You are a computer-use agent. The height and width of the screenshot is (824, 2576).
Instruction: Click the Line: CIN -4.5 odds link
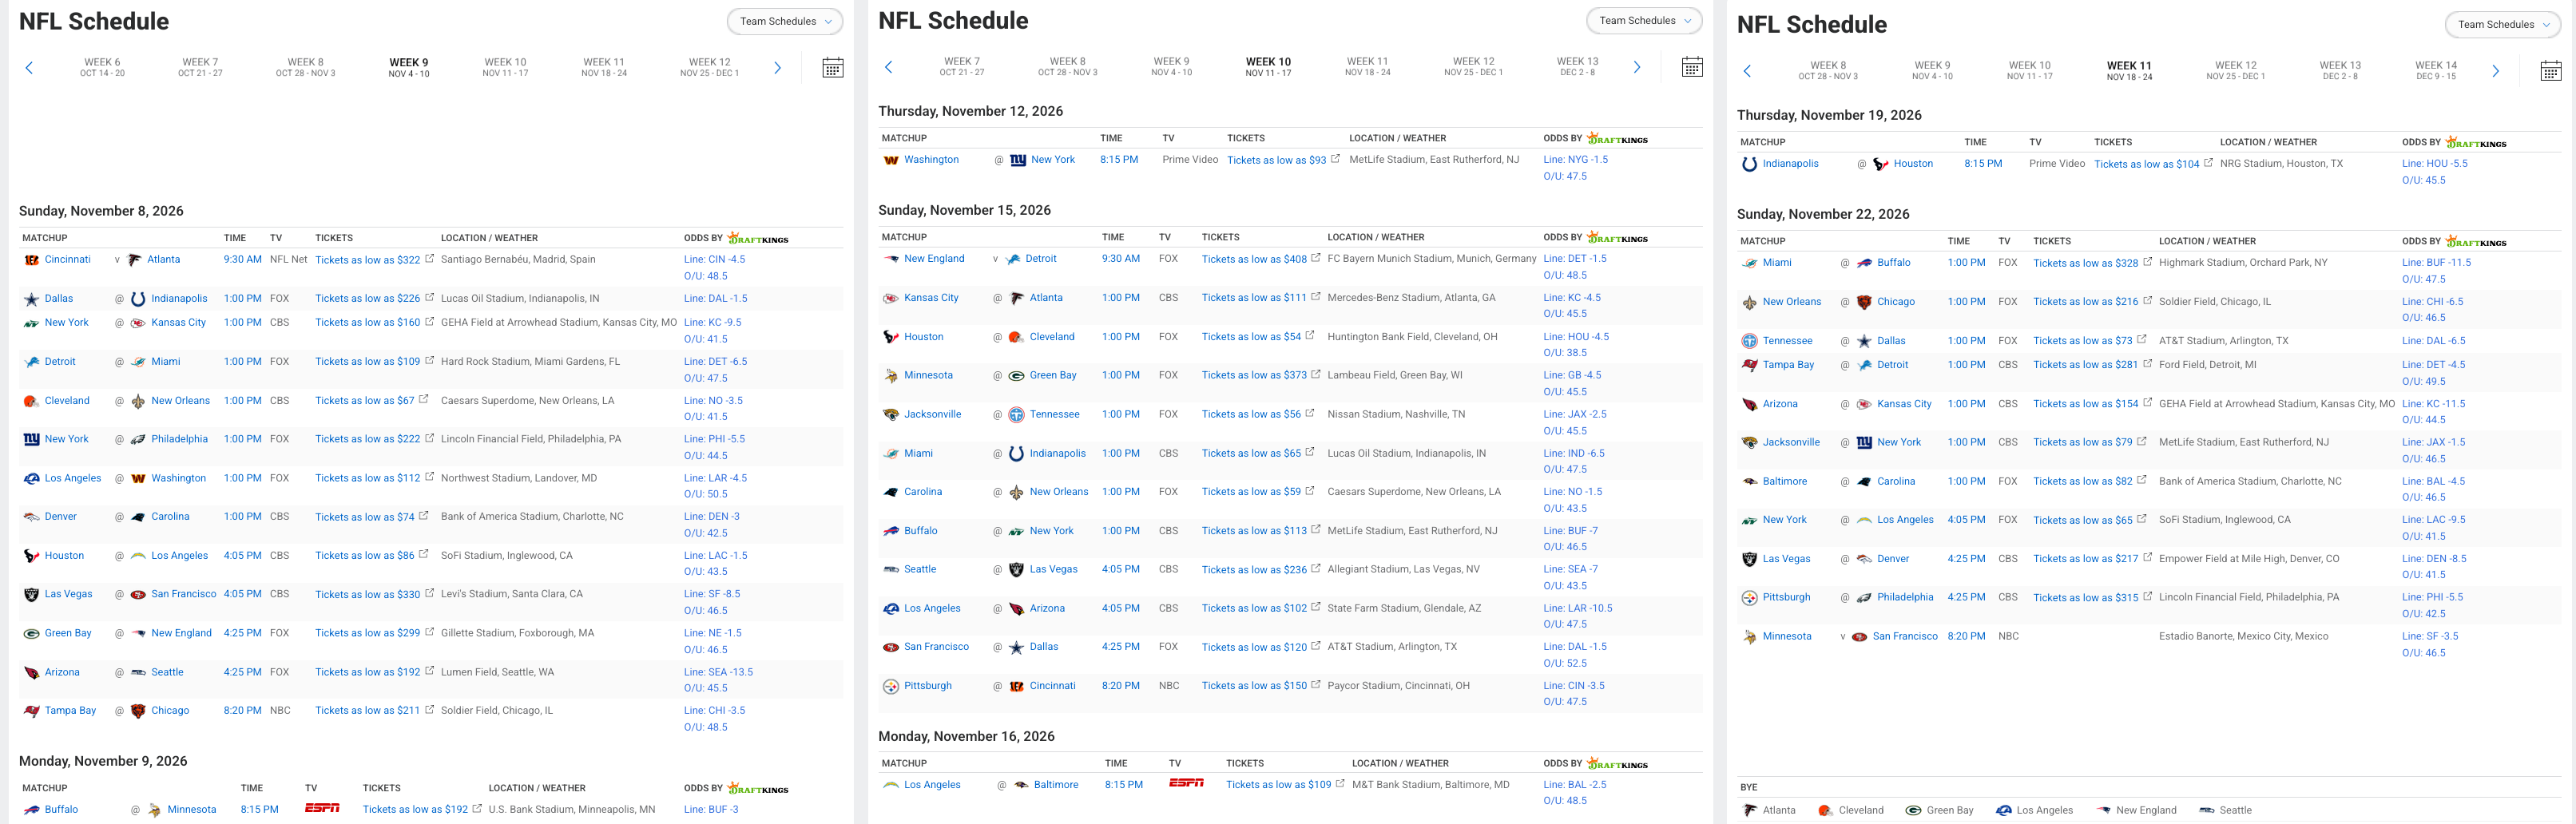coord(714,259)
